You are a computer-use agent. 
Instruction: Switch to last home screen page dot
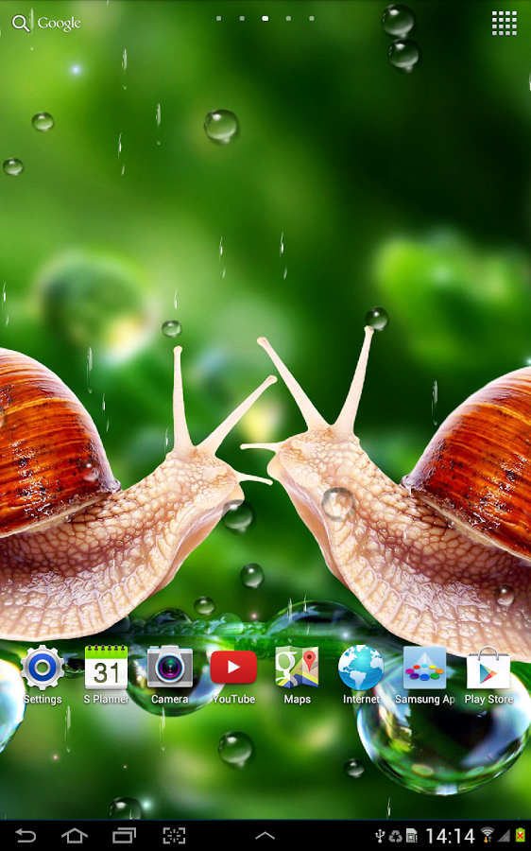(x=312, y=19)
